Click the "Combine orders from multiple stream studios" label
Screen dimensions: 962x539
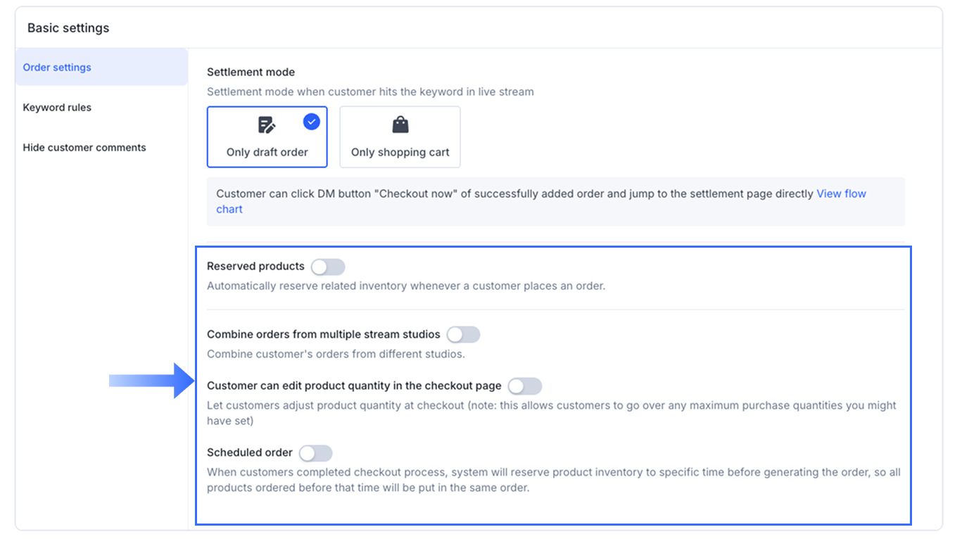324,334
